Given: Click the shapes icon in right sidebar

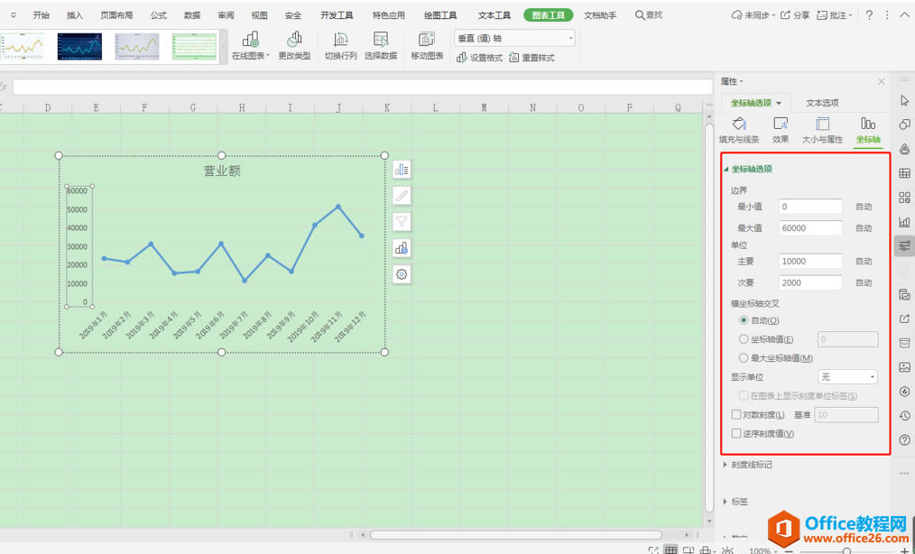Looking at the screenshot, I should click(x=904, y=125).
